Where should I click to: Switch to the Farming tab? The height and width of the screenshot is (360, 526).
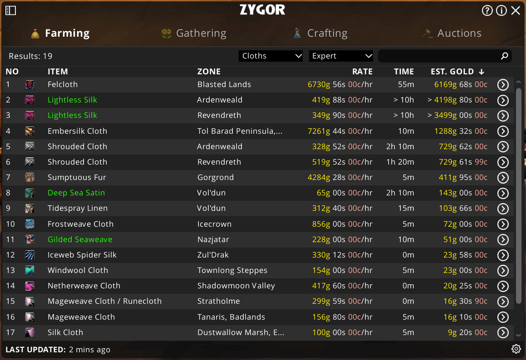click(x=60, y=33)
